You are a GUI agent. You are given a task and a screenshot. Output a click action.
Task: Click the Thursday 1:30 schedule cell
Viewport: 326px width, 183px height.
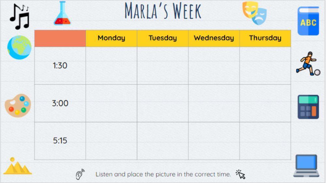point(265,66)
